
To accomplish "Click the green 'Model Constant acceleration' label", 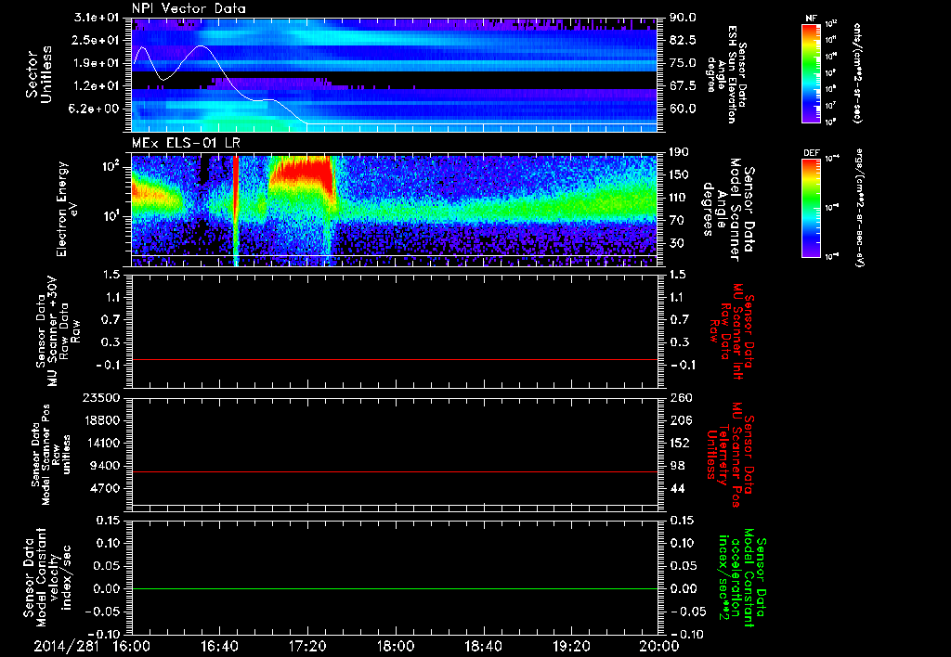I will 742,578.
